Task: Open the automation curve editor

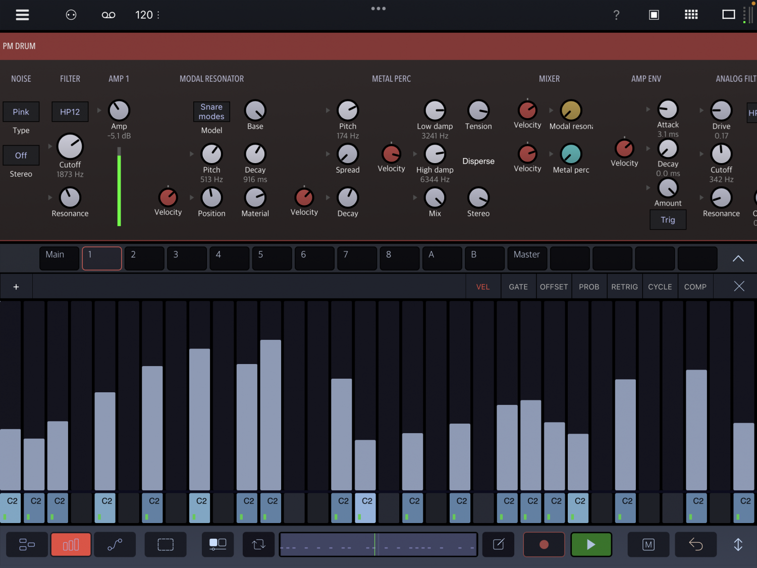Action: pos(115,544)
